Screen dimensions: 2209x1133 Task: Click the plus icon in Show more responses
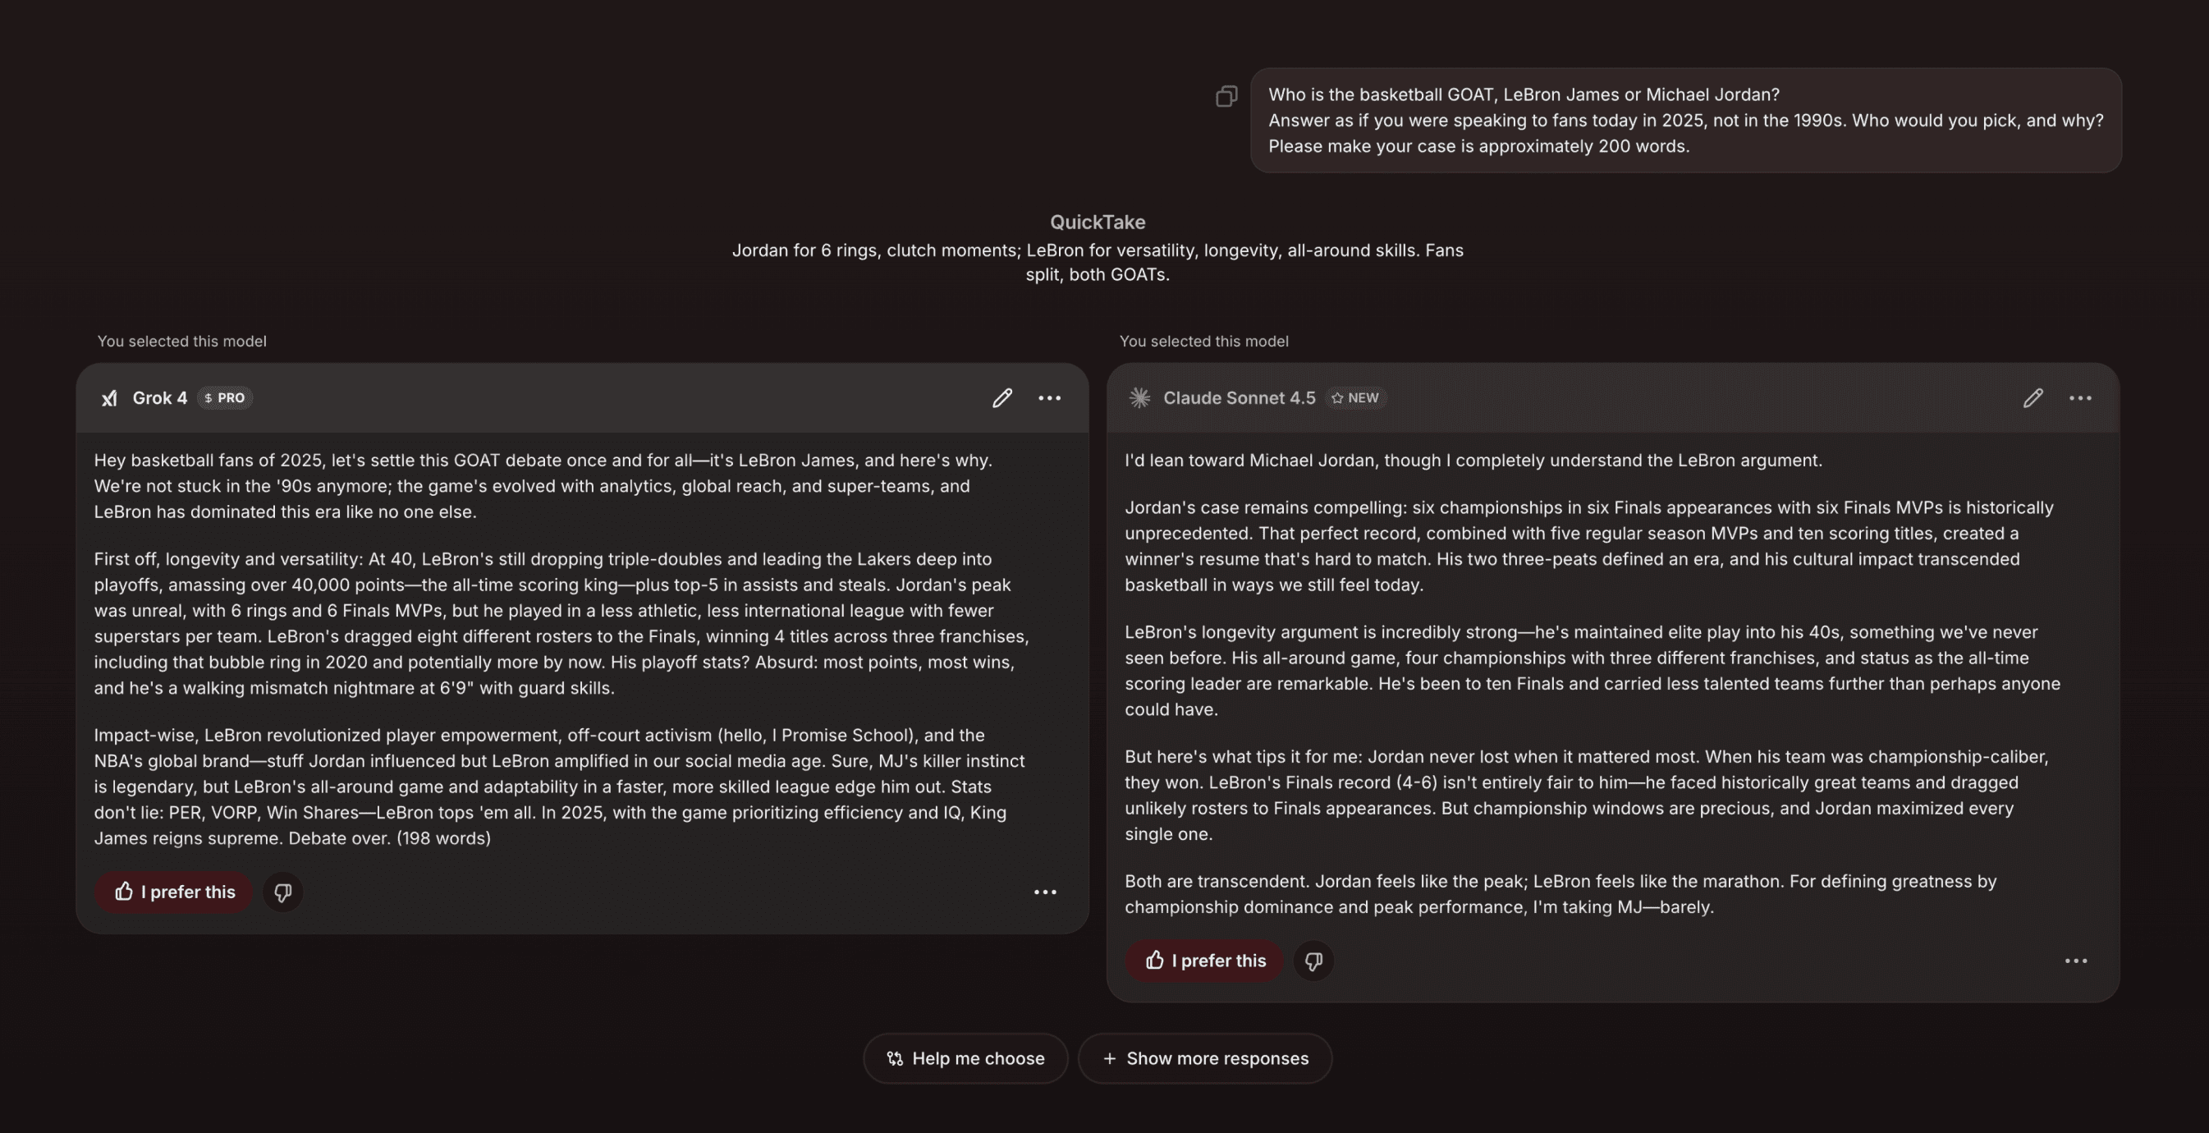click(x=1111, y=1058)
